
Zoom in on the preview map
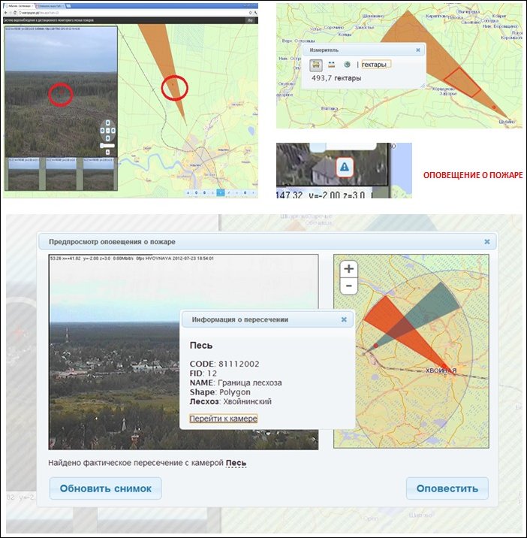348,269
